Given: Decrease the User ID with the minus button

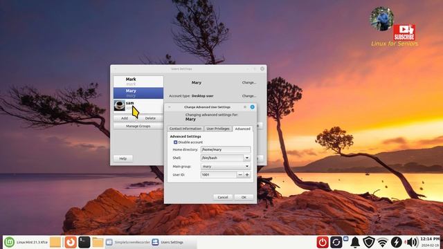Looking at the screenshot, I should tap(240, 175).
